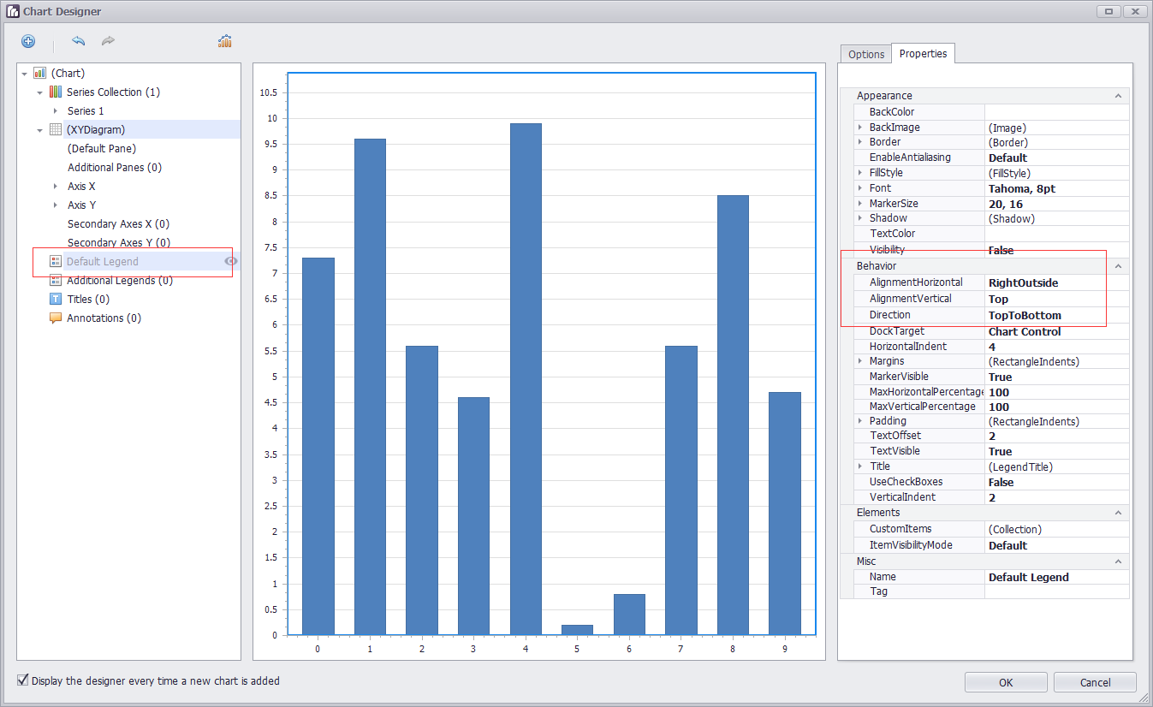Click the Additional Legends icon
Viewport: 1153px width, 707px height.
(56, 280)
